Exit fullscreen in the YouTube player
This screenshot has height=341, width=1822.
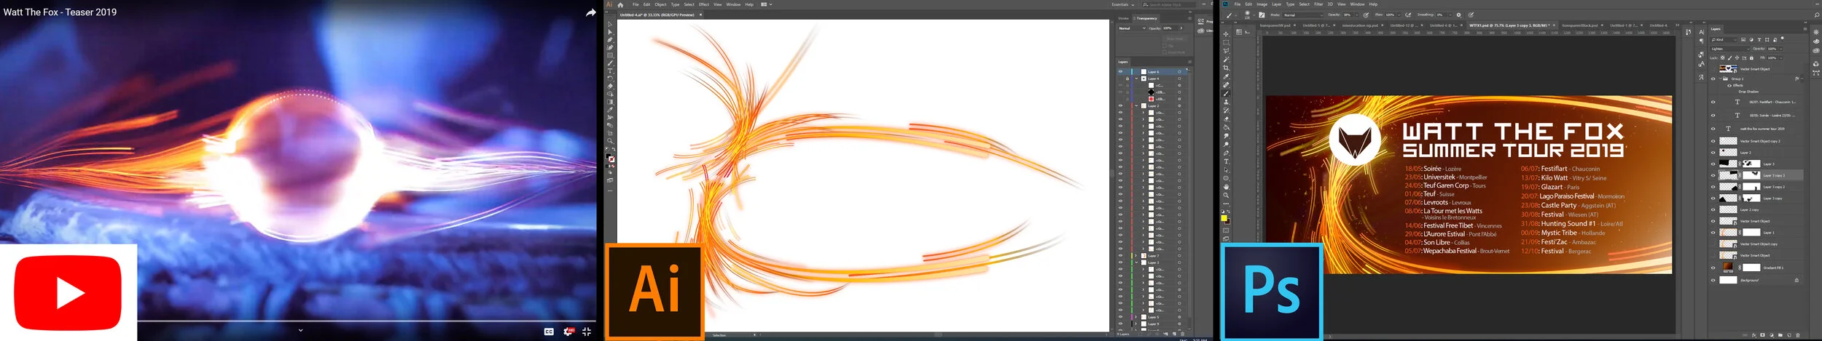(x=587, y=332)
